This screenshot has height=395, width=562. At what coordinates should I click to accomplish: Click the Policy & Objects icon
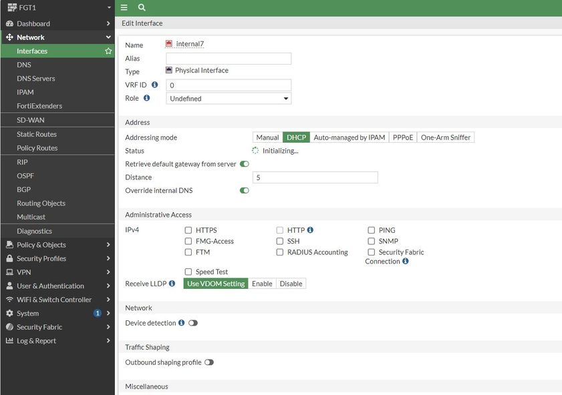click(x=9, y=245)
